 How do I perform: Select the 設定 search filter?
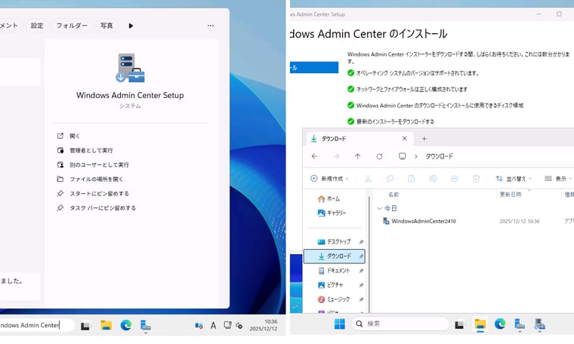click(36, 26)
